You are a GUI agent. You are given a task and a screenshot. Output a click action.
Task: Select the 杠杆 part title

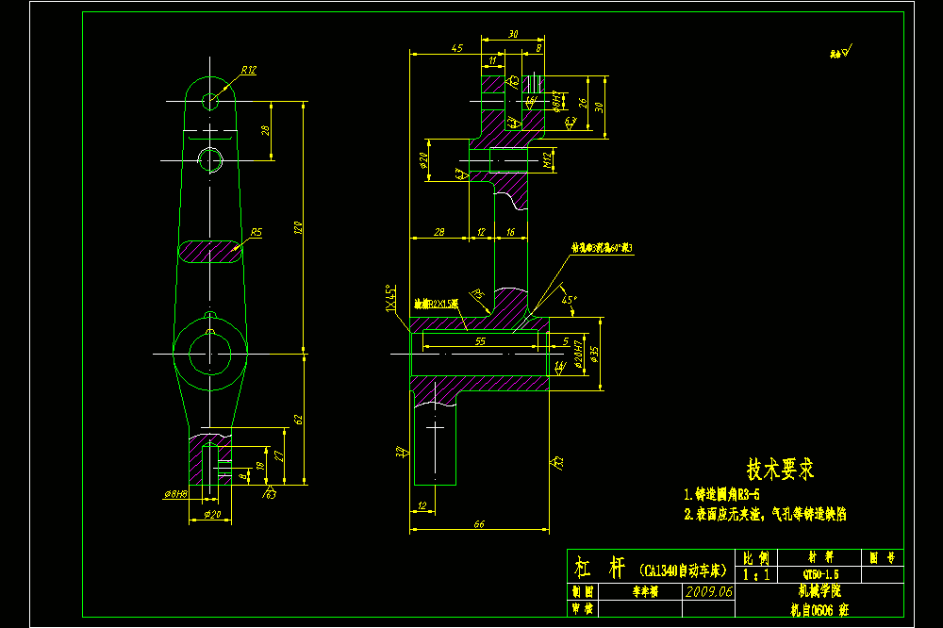(x=600, y=568)
